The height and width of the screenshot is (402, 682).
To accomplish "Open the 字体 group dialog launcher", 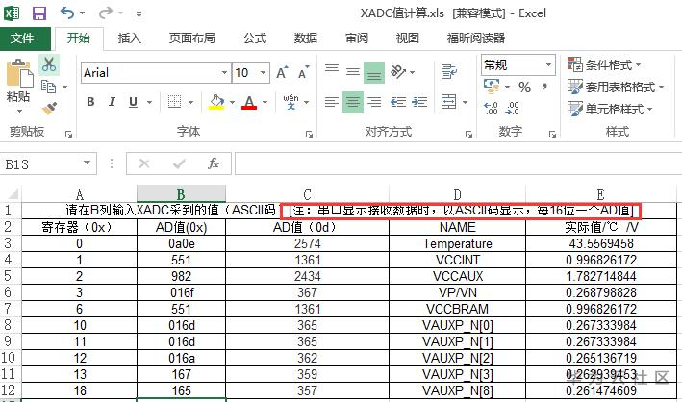I will click(x=309, y=135).
